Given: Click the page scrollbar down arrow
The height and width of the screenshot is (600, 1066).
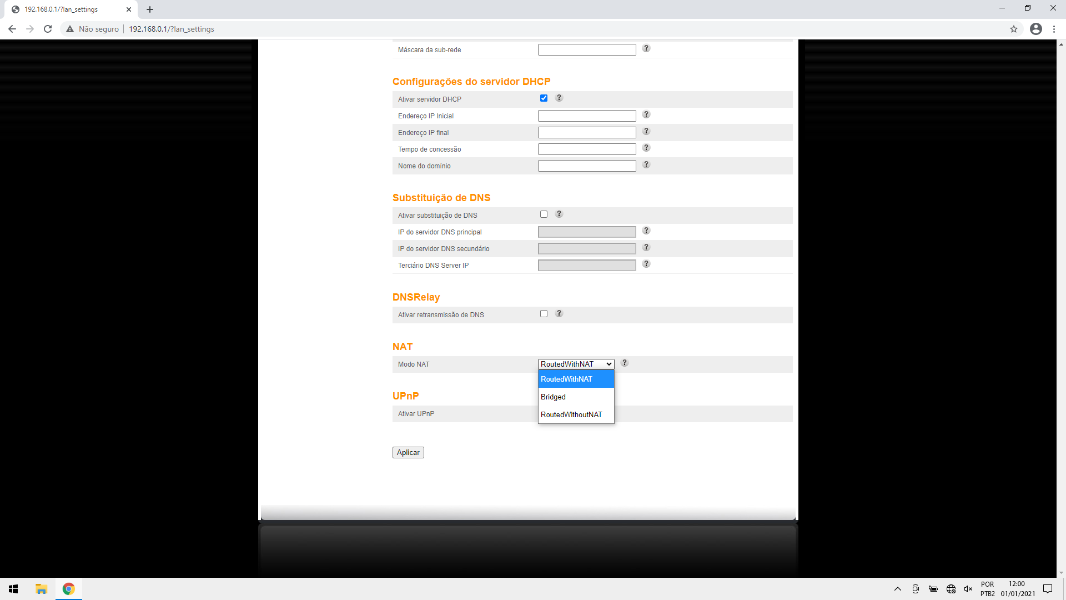Looking at the screenshot, I should [1061, 573].
